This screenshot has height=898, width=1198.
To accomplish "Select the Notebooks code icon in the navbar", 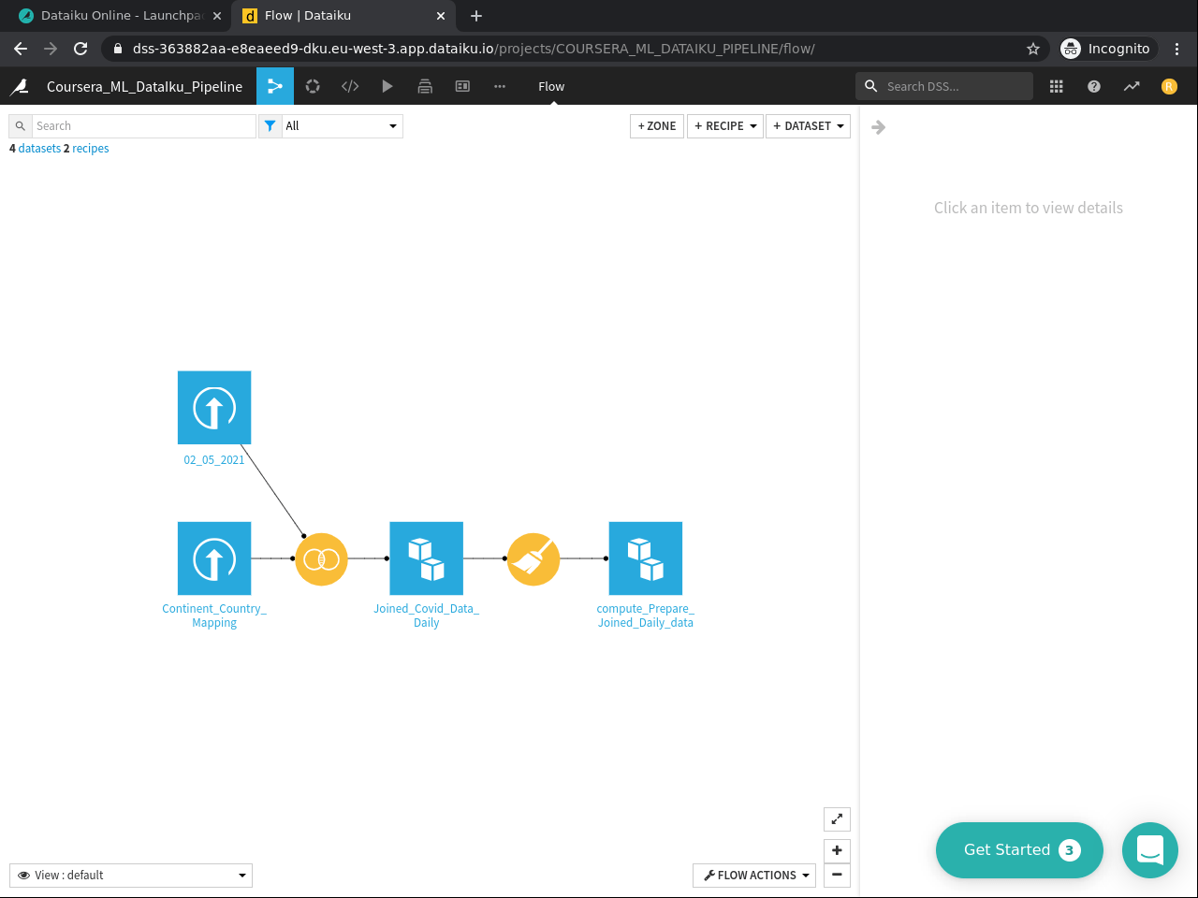I will coord(350,86).
